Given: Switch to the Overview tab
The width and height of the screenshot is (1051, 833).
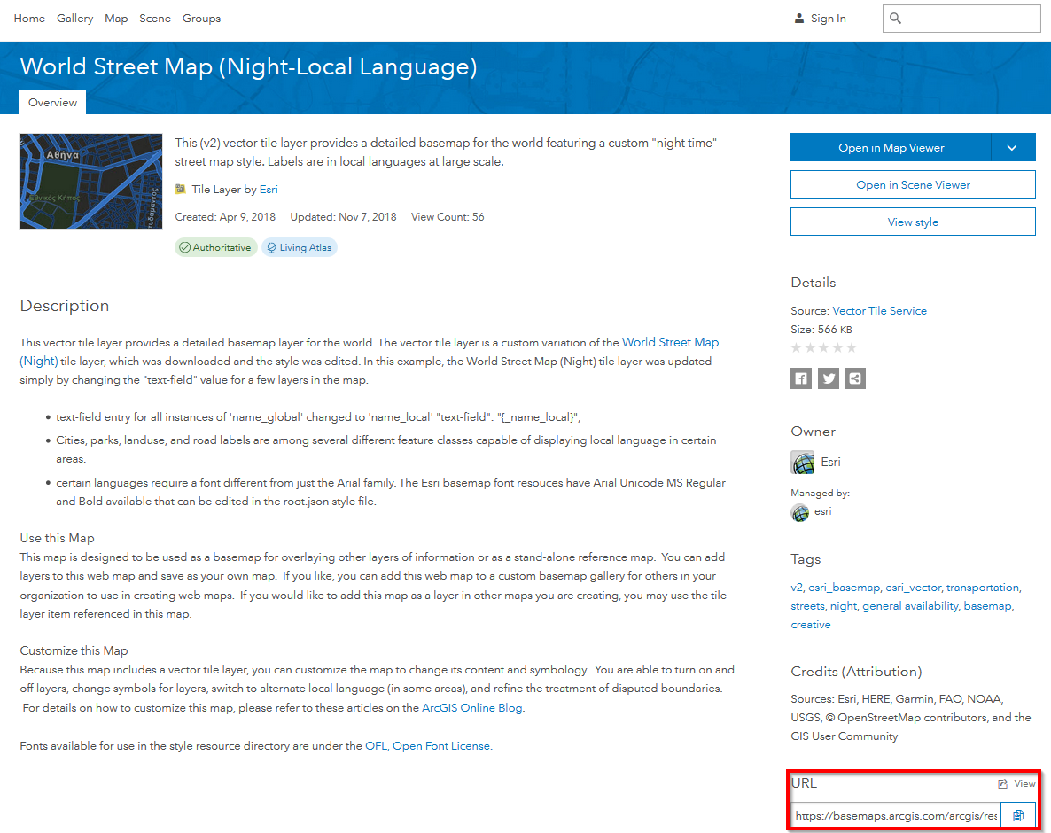Looking at the screenshot, I should tap(52, 102).
